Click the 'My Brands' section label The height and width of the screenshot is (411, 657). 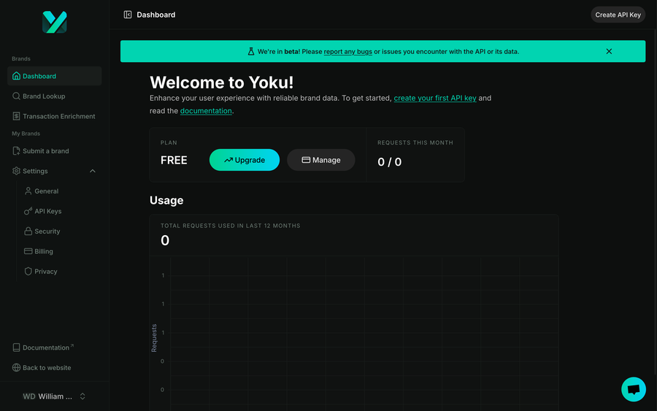click(26, 134)
